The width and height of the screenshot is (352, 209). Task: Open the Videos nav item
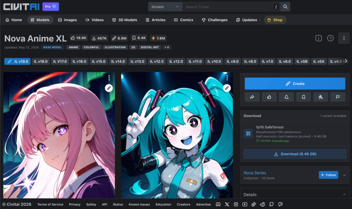pyautogui.click(x=95, y=20)
